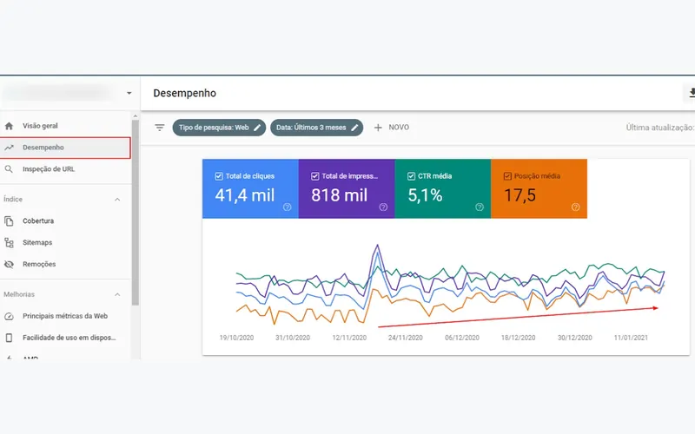Image resolution: width=695 pixels, height=434 pixels.
Task: Click the Índice section label
Action: pyautogui.click(x=13, y=200)
